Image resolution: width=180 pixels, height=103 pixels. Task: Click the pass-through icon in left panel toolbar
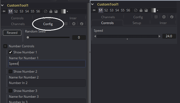pyautogui.click(x=46, y=11)
